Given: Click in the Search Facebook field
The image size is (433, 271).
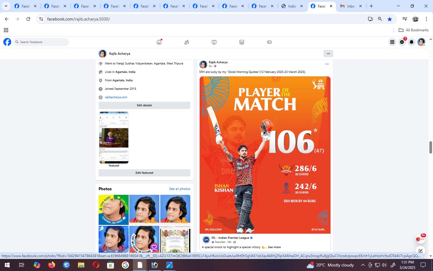Looking at the screenshot, I should click(41, 42).
